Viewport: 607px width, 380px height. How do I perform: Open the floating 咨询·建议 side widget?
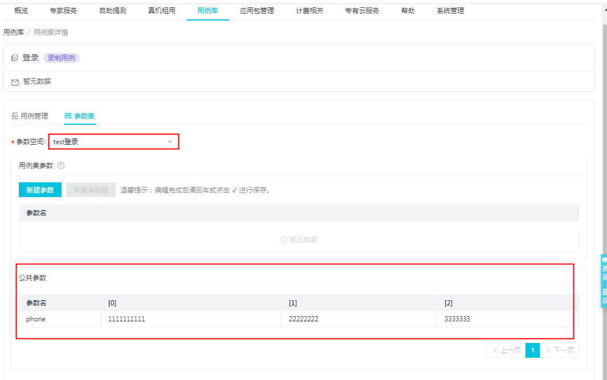tap(604, 281)
